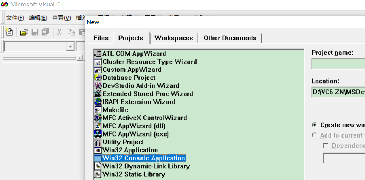Click the New Text File toolbar icon

click(9, 32)
